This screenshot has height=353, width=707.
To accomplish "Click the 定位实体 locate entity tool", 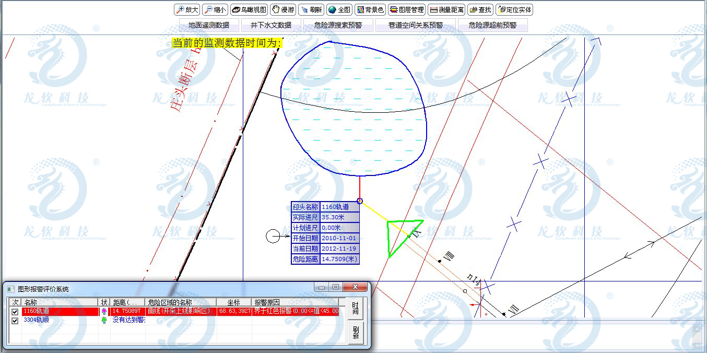I will 514,9.
